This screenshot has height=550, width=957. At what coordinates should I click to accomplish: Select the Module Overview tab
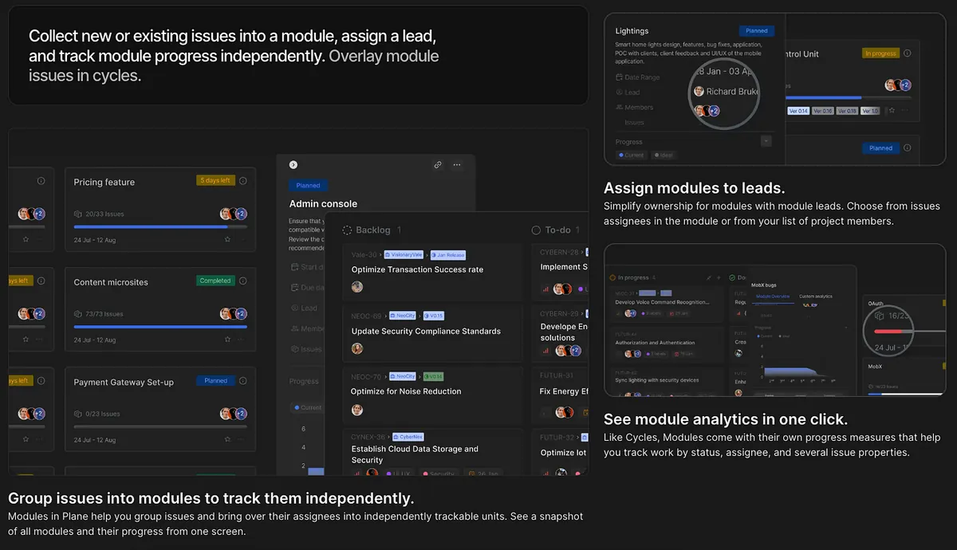(x=772, y=297)
